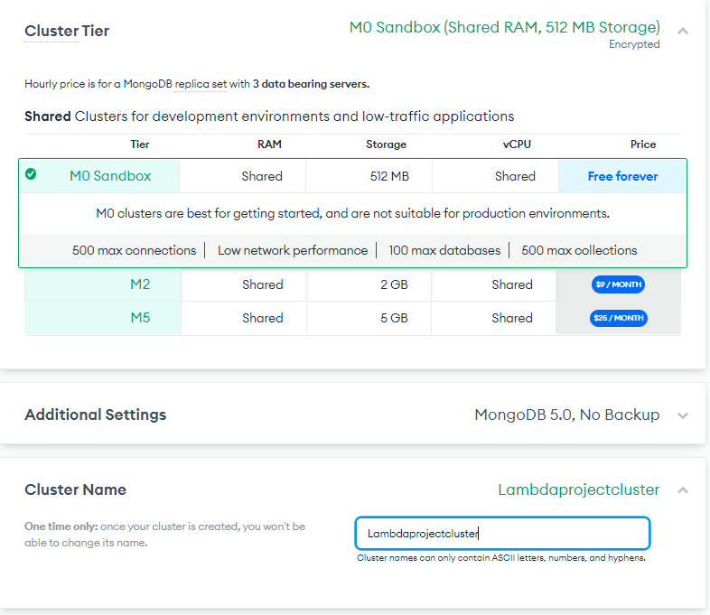Click the Cluster Name heading

(75, 489)
